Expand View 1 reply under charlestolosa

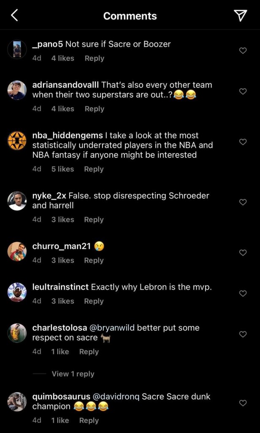click(73, 374)
